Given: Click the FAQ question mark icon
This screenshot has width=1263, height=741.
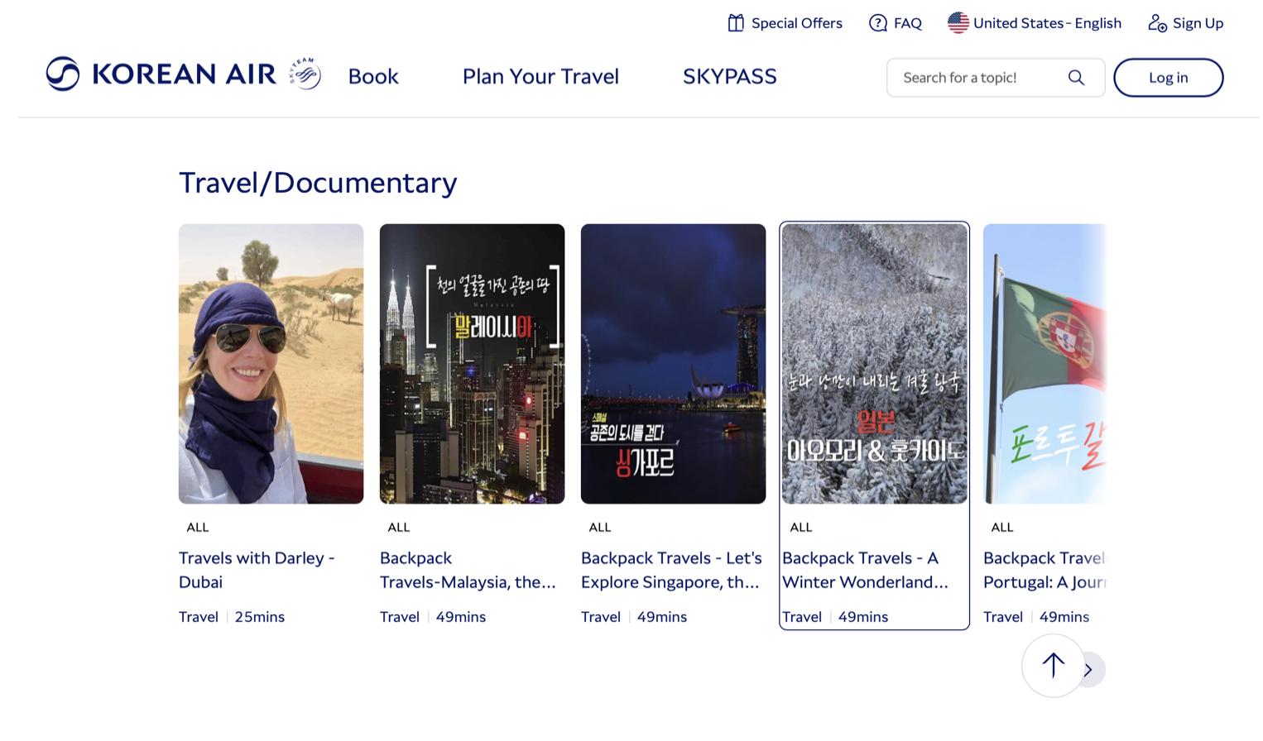Looking at the screenshot, I should point(878,23).
